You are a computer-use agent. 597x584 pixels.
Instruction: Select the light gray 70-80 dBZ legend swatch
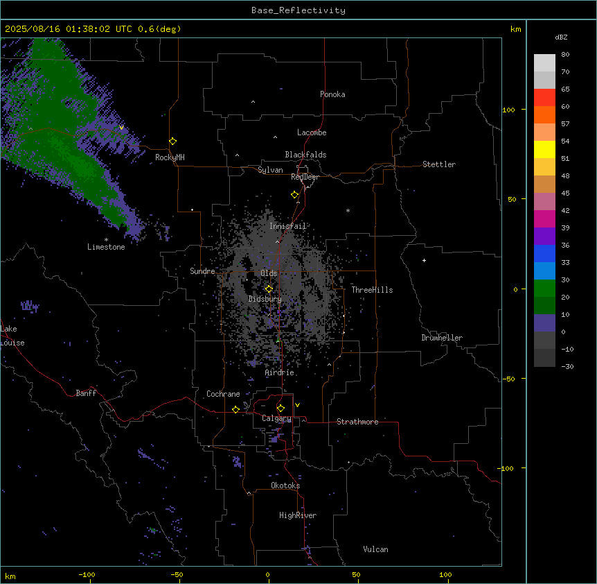(x=544, y=62)
